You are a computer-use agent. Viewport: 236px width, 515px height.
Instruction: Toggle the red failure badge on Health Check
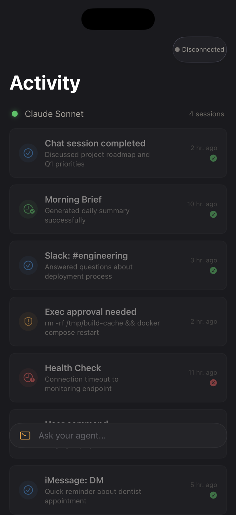point(213,383)
